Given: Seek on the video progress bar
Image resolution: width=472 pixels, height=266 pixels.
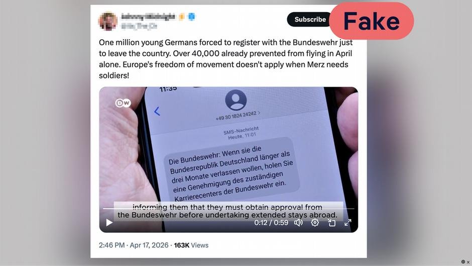Looking at the screenshot, I should [x=228, y=208].
